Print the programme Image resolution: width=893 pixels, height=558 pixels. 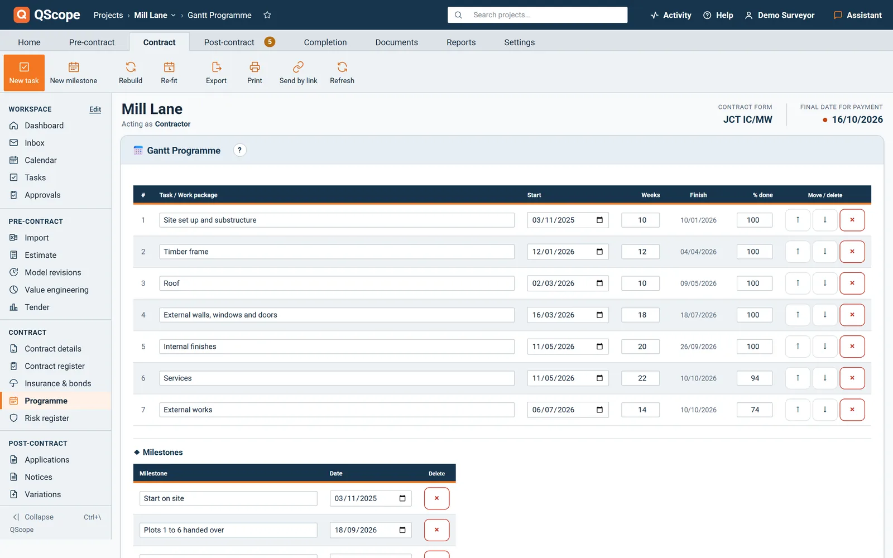click(255, 73)
